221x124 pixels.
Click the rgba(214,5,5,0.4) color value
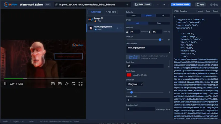click(140, 75)
